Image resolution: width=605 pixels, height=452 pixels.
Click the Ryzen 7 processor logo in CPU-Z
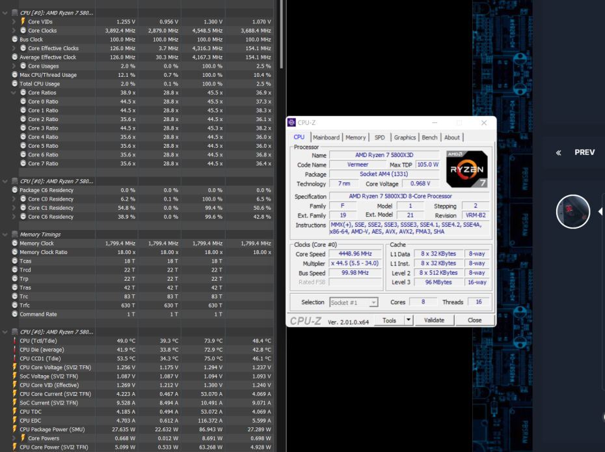point(467,169)
